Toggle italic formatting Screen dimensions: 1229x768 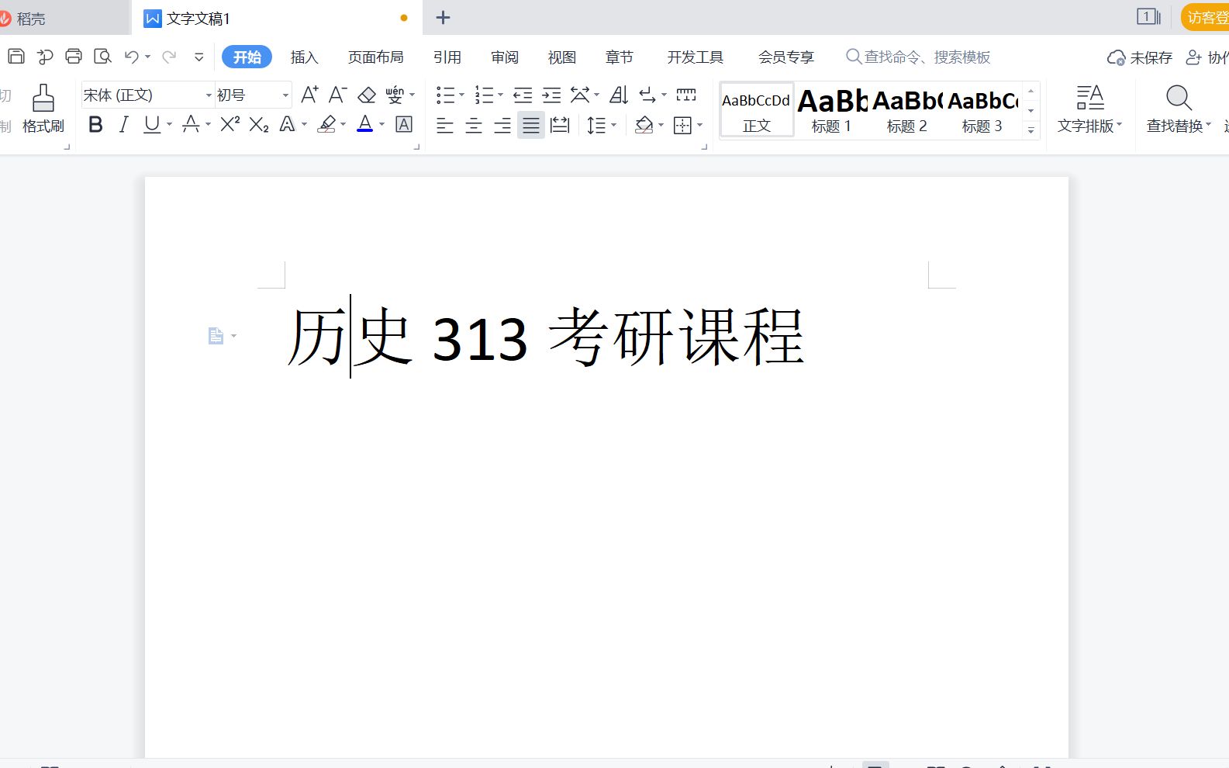tap(123, 124)
